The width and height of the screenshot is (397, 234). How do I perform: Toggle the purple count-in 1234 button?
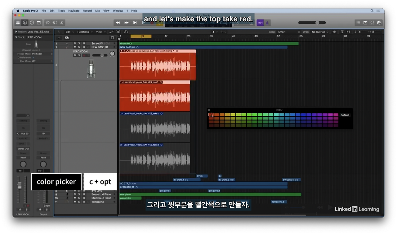coord(260,23)
